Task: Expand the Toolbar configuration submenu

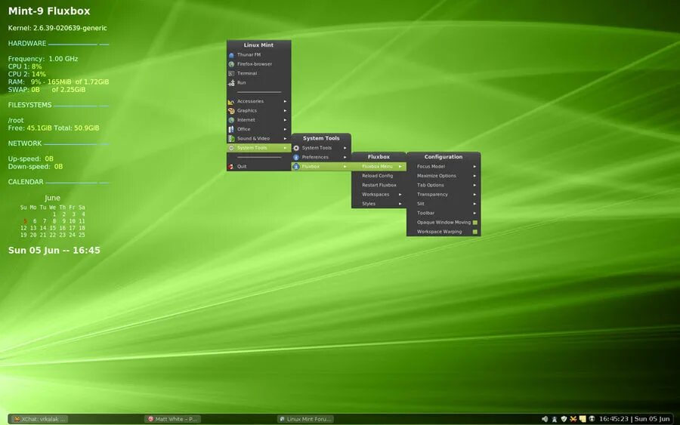Action: [x=444, y=213]
